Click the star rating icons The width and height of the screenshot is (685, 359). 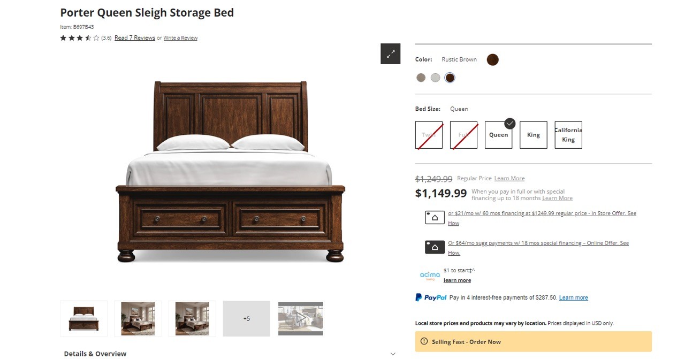point(80,38)
